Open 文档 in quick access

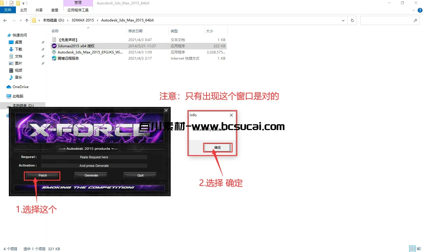(18, 56)
